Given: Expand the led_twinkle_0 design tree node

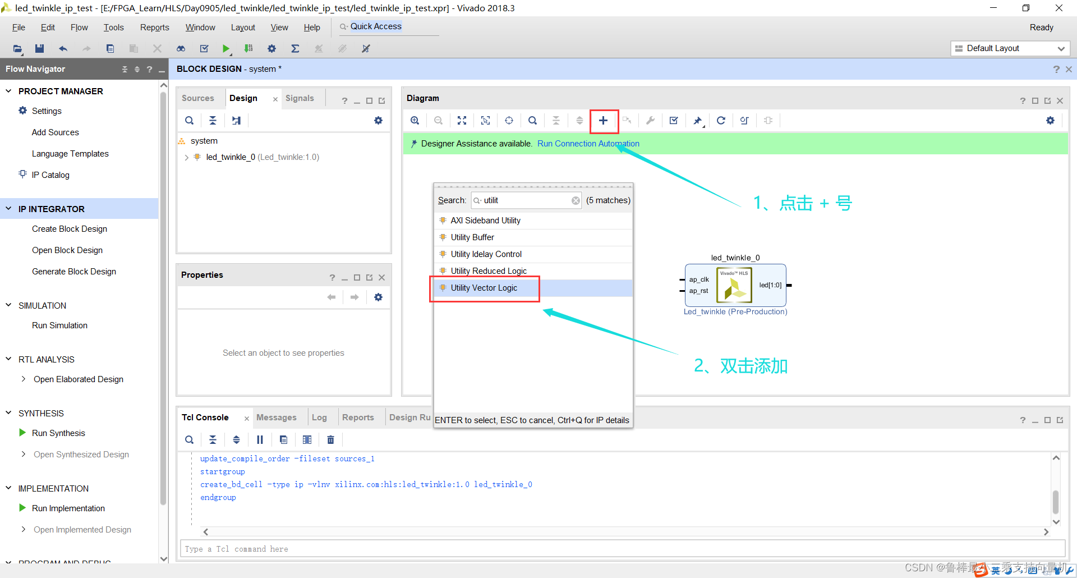Looking at the screenshot, I should point(186,158).
